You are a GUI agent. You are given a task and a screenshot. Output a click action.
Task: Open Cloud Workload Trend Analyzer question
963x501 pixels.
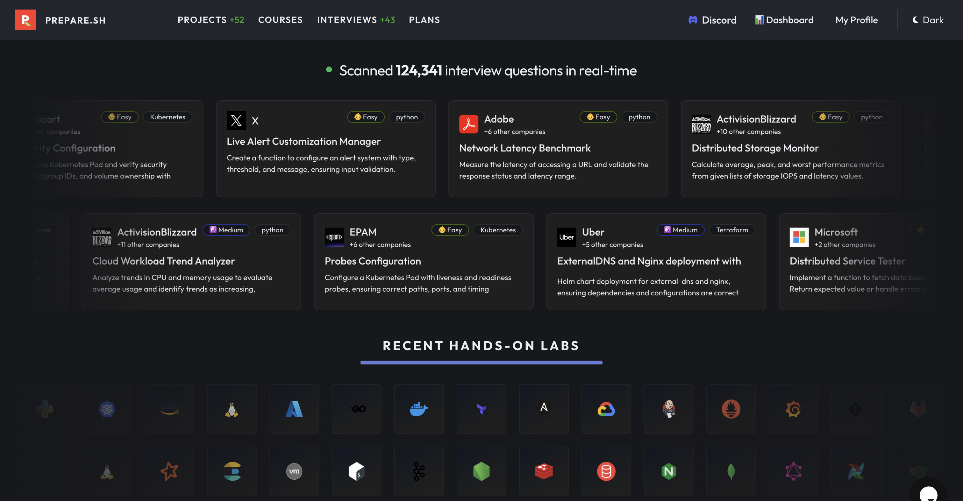(163, 261)
